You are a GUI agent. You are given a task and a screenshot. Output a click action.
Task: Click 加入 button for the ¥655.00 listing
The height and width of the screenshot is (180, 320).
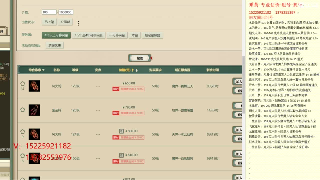pyautogui.click(x=237, y=82)
